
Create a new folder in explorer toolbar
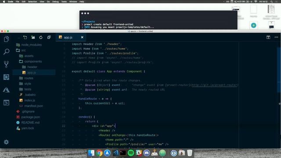coord(33,37)
